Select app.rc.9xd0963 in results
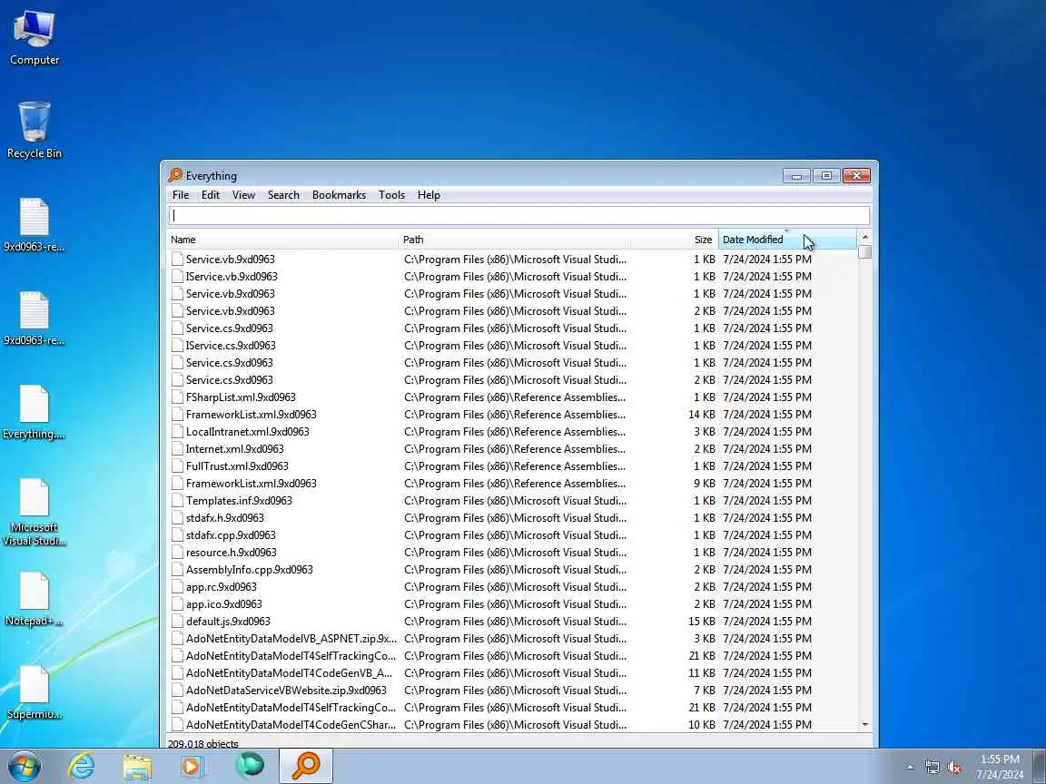 click(221, 587)
